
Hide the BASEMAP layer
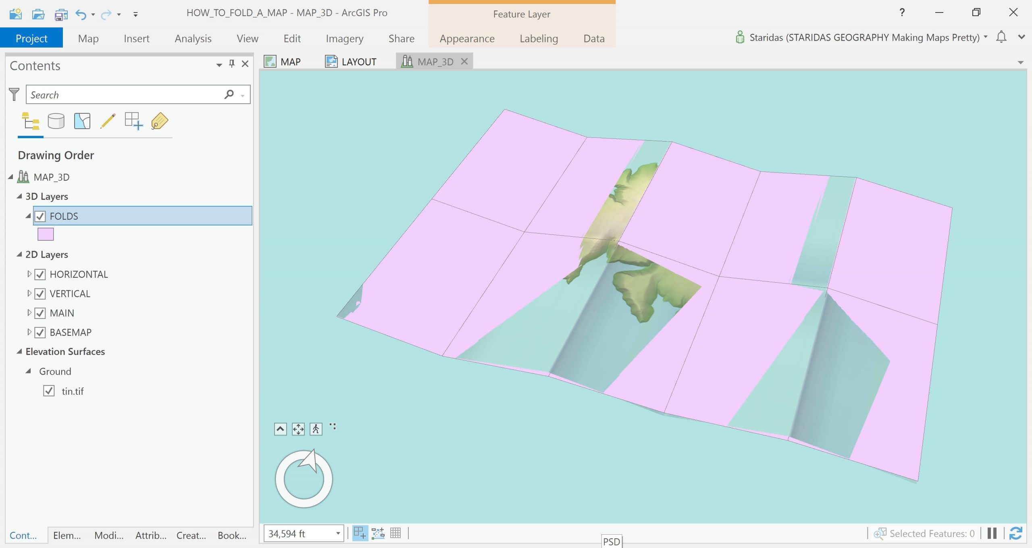pyautogui.click(x=40, y=333)
